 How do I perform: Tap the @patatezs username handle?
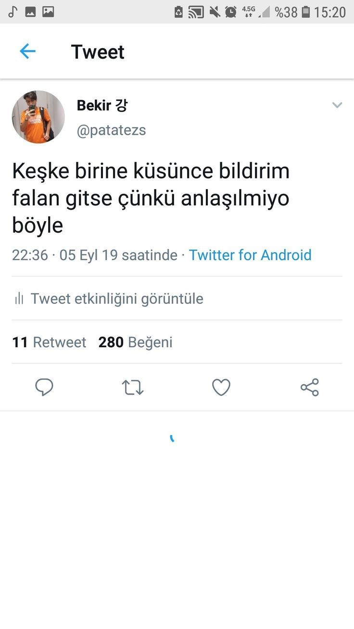tap(111, 130)
